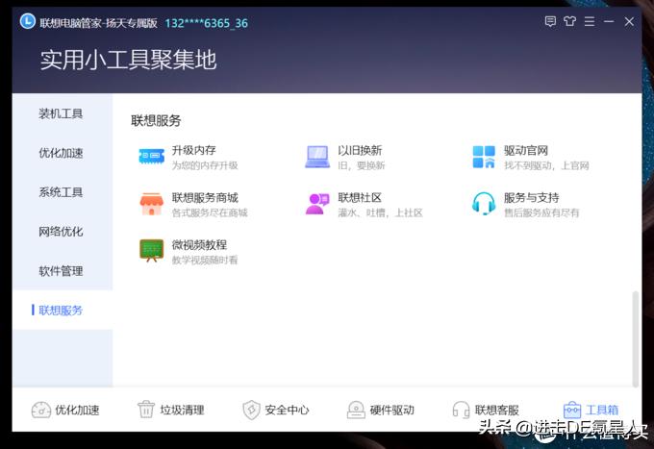This screenshot has width=654, height=449.
Task: Click the description 为您的内存升级
Action: 205,165
